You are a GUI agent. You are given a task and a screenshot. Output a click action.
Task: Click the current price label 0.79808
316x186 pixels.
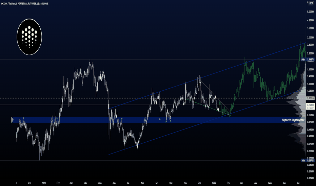(310, 107)
